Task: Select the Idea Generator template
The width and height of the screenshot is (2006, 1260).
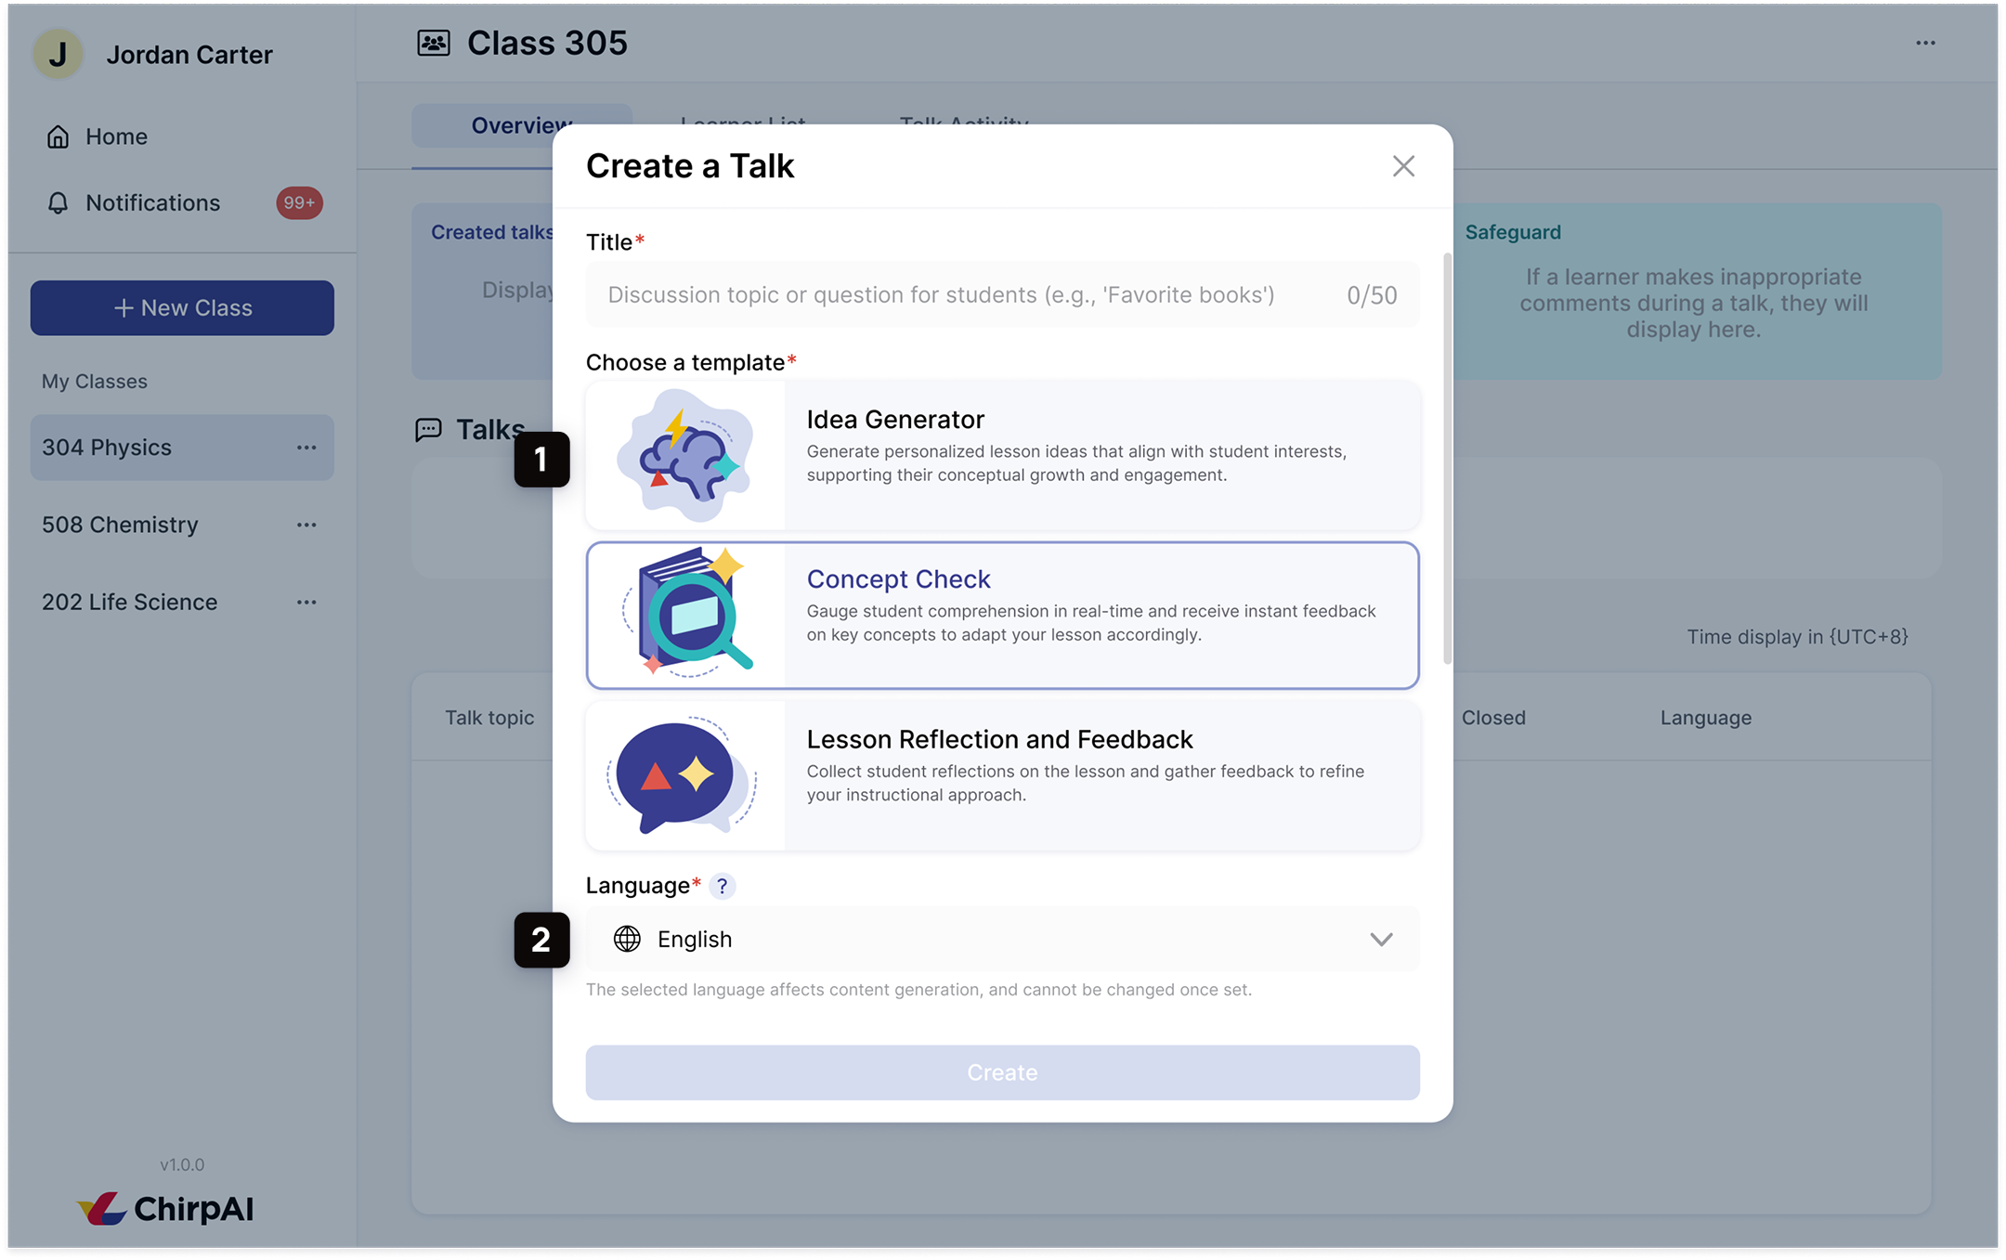Action: [x=1002, y=455]
